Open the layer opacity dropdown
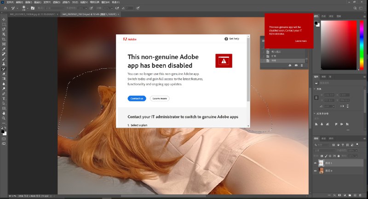This screenshot has width=368, height=199. 356,150
